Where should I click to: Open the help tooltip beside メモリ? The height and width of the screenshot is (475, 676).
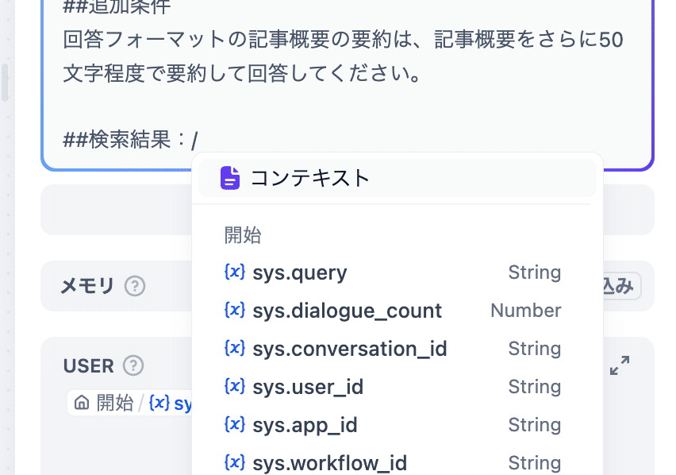point(135,286)
